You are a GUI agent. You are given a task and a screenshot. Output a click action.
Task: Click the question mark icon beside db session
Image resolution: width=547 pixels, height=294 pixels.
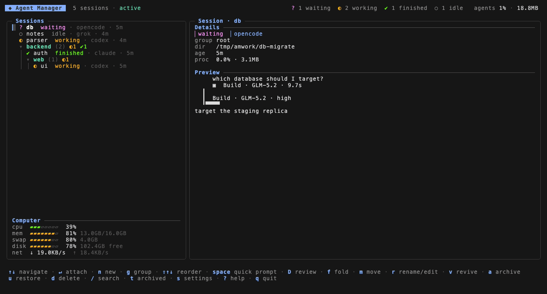click(x=21, y=27)
